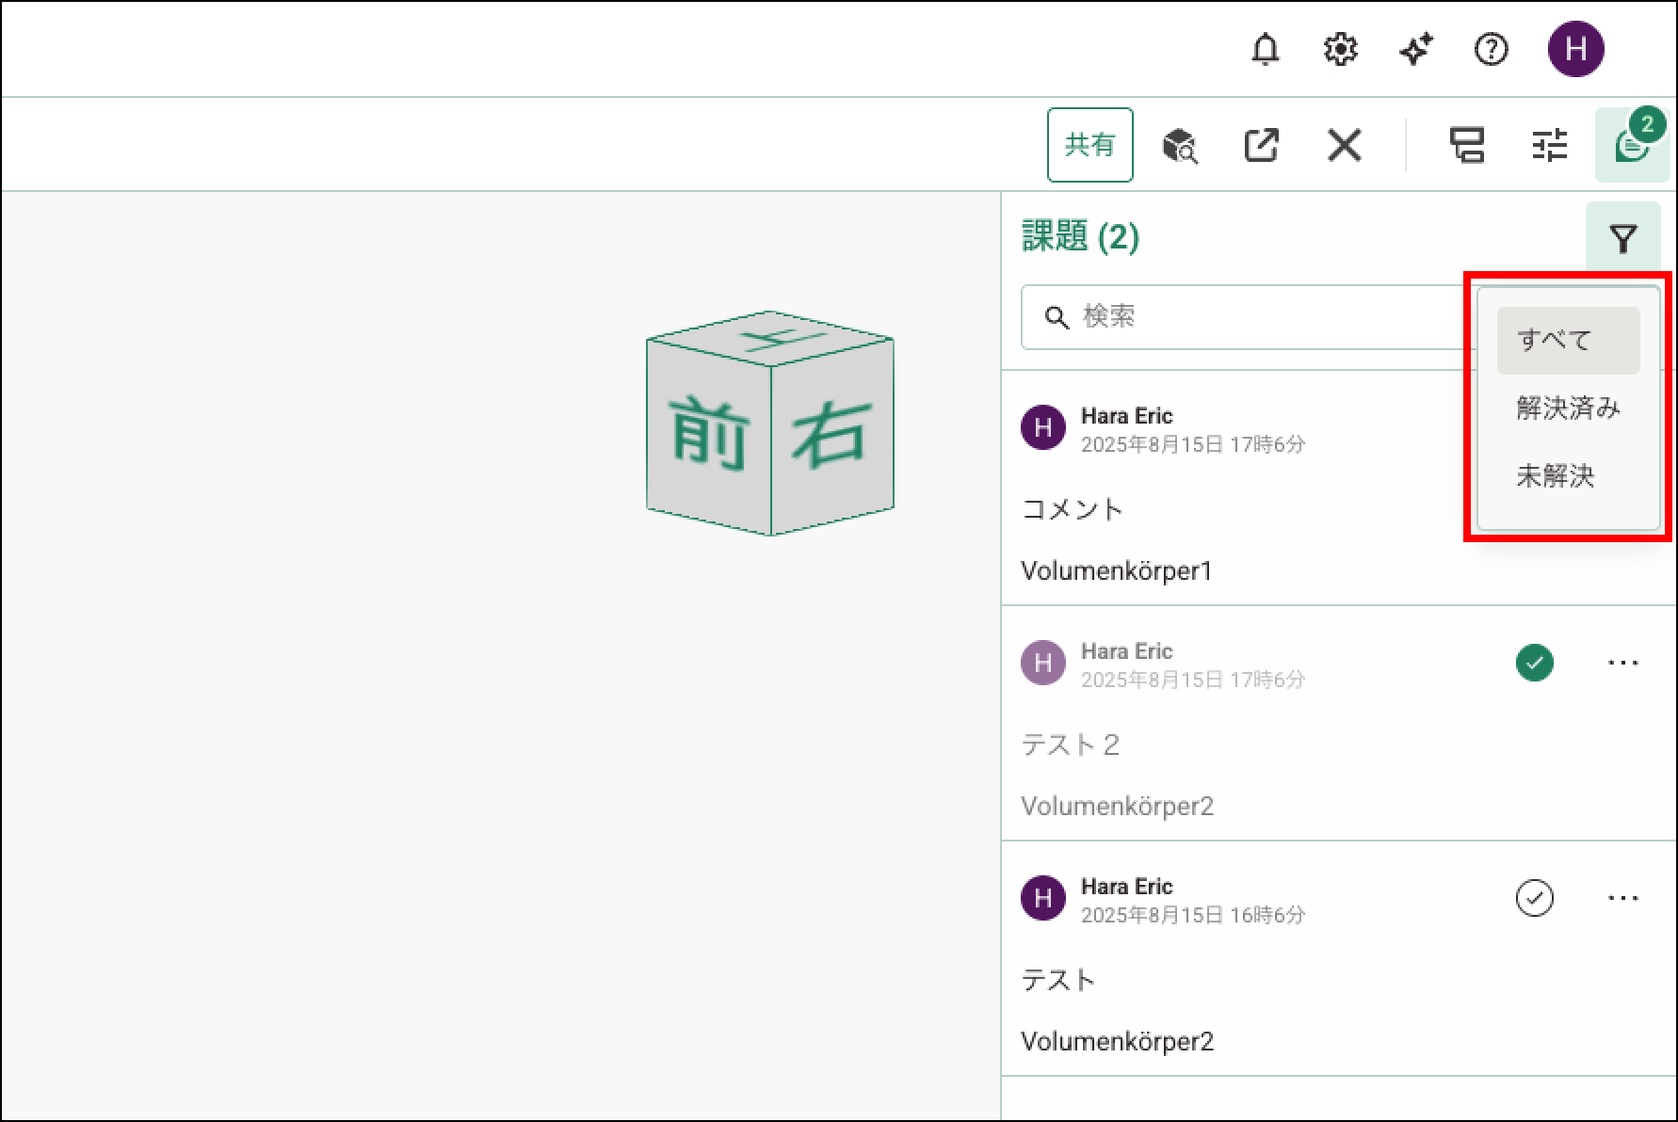Open more options for テスト issue

(1622, 898)
